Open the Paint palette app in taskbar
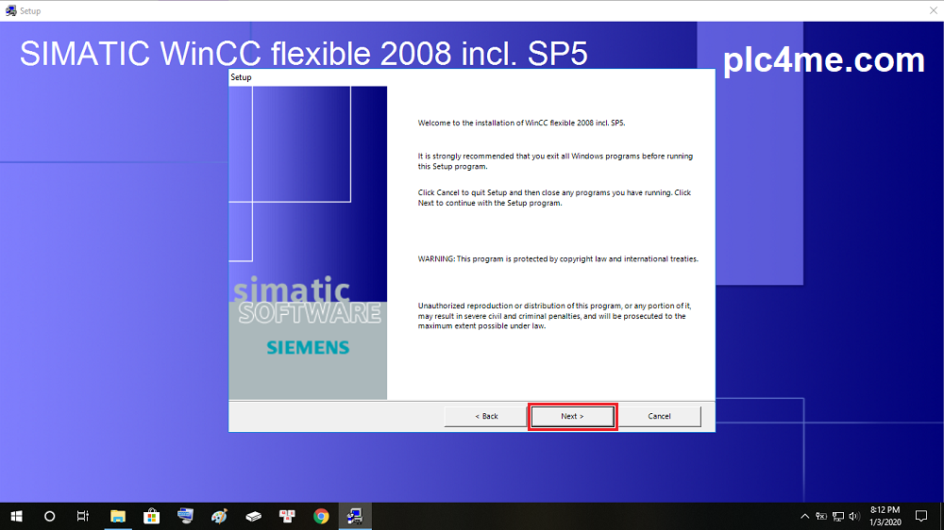Screen dimensions: 944x530 pos(219,516)
